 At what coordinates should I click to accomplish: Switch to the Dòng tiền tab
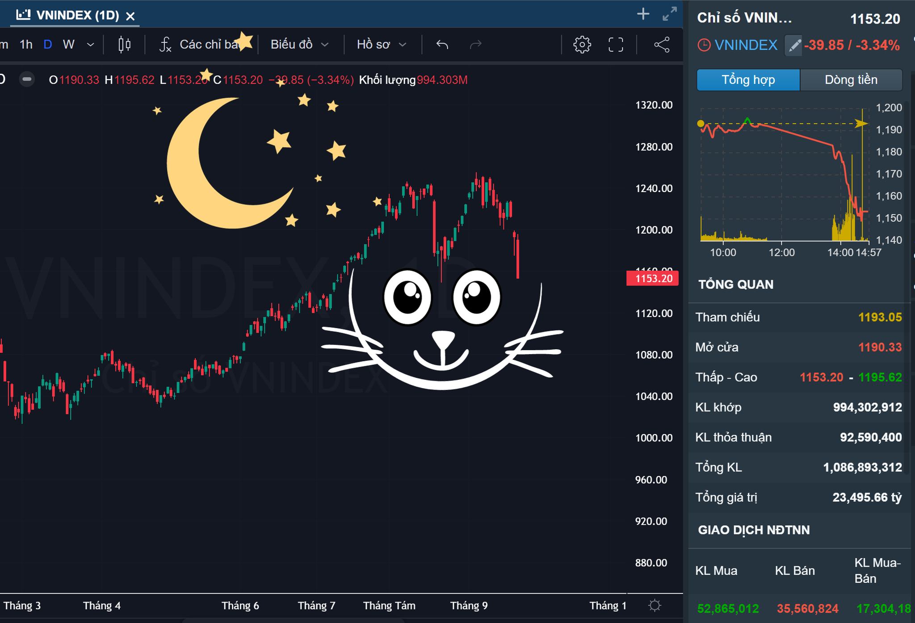pos(851,80)
